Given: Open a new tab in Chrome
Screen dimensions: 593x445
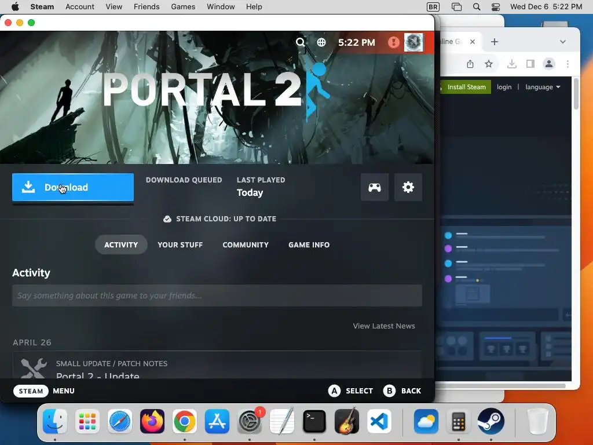Looking at the screenshot, I should pyautogui.click(x=495, y=42).
